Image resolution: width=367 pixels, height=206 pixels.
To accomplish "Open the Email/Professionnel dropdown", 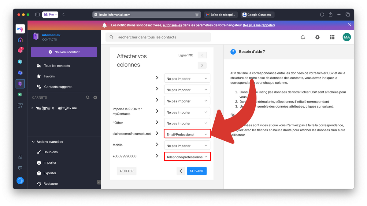I will [x=187, y=134].
